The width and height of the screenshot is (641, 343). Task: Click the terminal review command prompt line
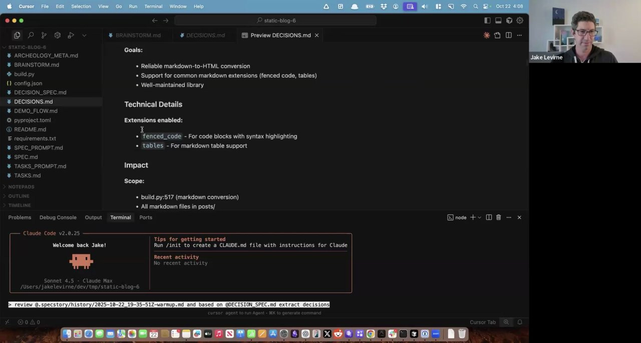tap(169, 304)
